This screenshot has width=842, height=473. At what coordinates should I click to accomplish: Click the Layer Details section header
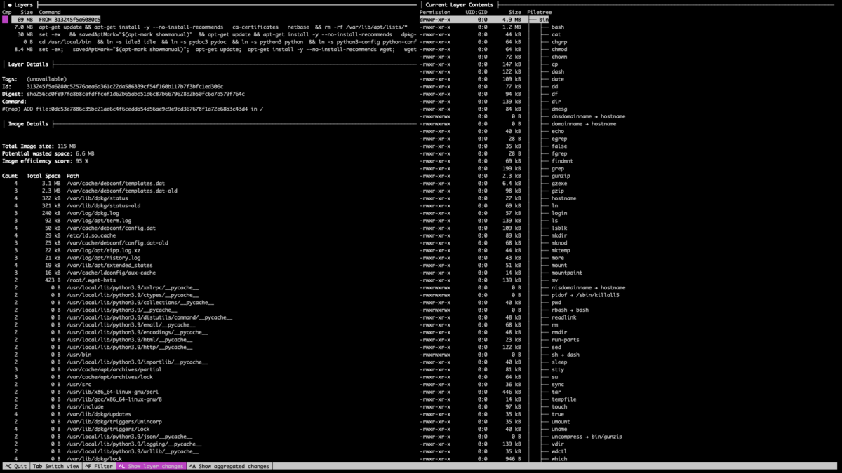coord(28,64)
